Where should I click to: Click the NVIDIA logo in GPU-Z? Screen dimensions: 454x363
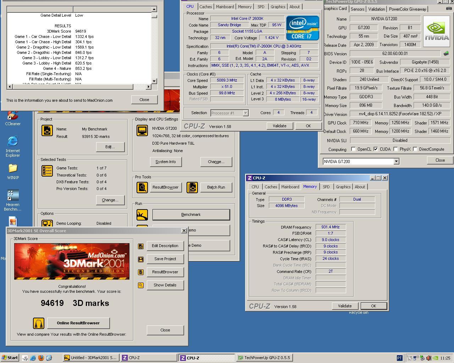437,32
